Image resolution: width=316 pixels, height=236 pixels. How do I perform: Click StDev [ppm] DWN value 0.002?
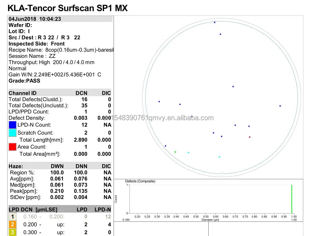(57, 197)
